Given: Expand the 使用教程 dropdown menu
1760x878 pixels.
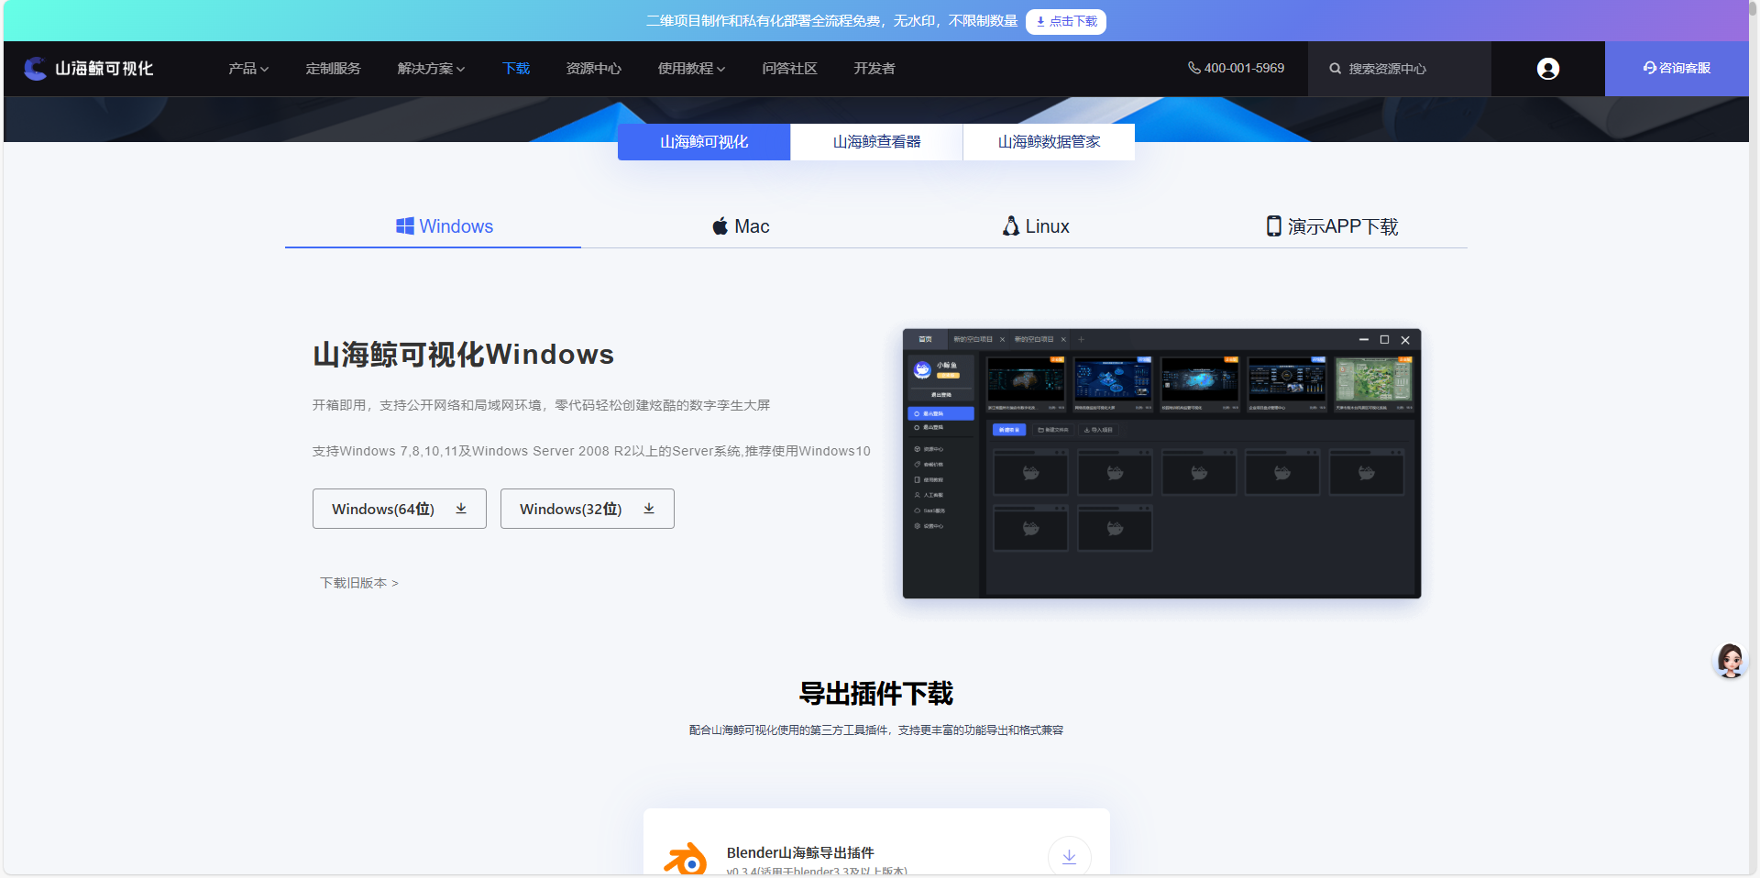Looking at the screenshot, I should 691,69.
